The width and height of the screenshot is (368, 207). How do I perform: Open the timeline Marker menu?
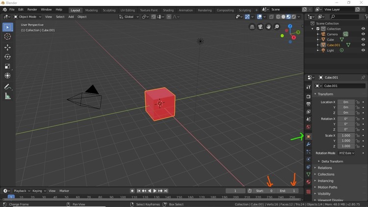[64, 191]
